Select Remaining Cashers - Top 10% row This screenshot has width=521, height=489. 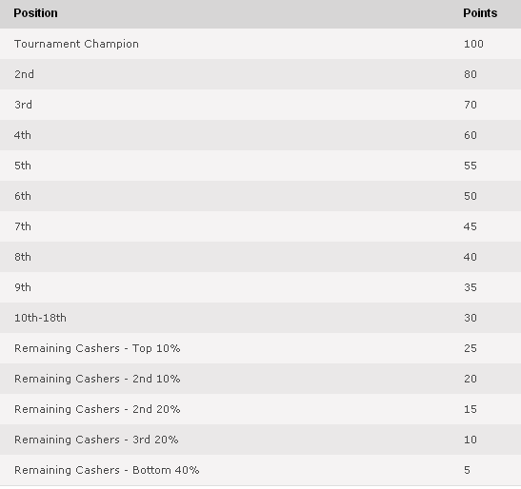[261, 348]
